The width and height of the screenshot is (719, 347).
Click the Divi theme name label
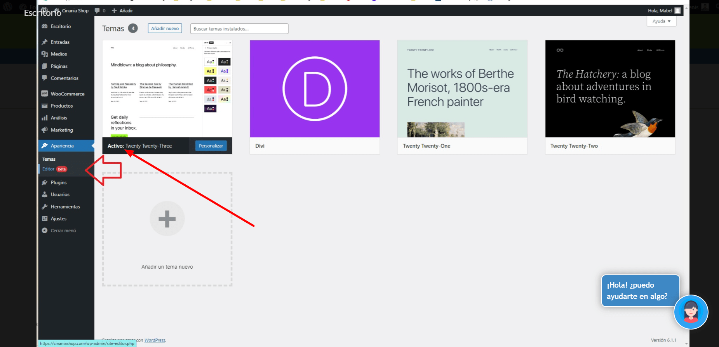click(260, 146)
